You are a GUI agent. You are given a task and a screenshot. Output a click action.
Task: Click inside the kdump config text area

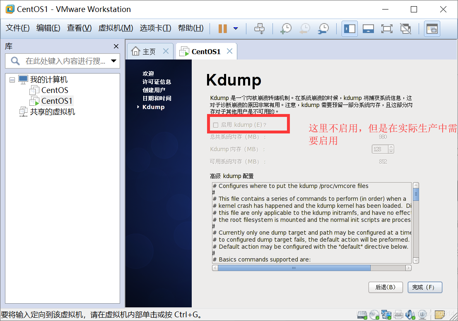[312, 223]
